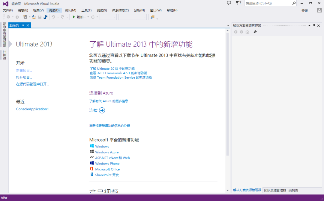Click the 在源代码管理中打开... link
Image resolution: width=324 pixels, height=201 pixels.
32,84
